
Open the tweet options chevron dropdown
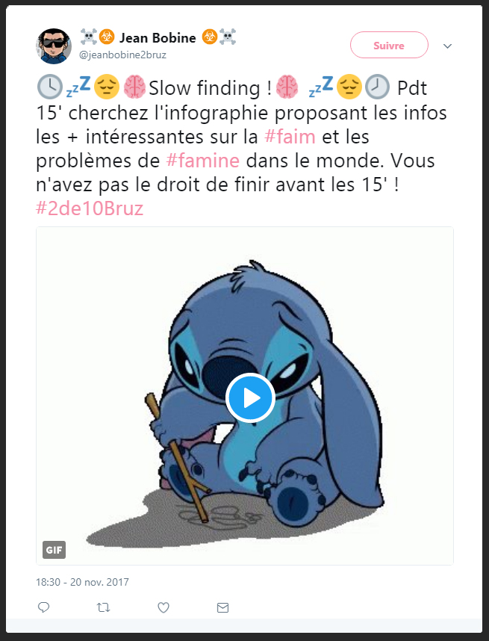click(447, 46)
